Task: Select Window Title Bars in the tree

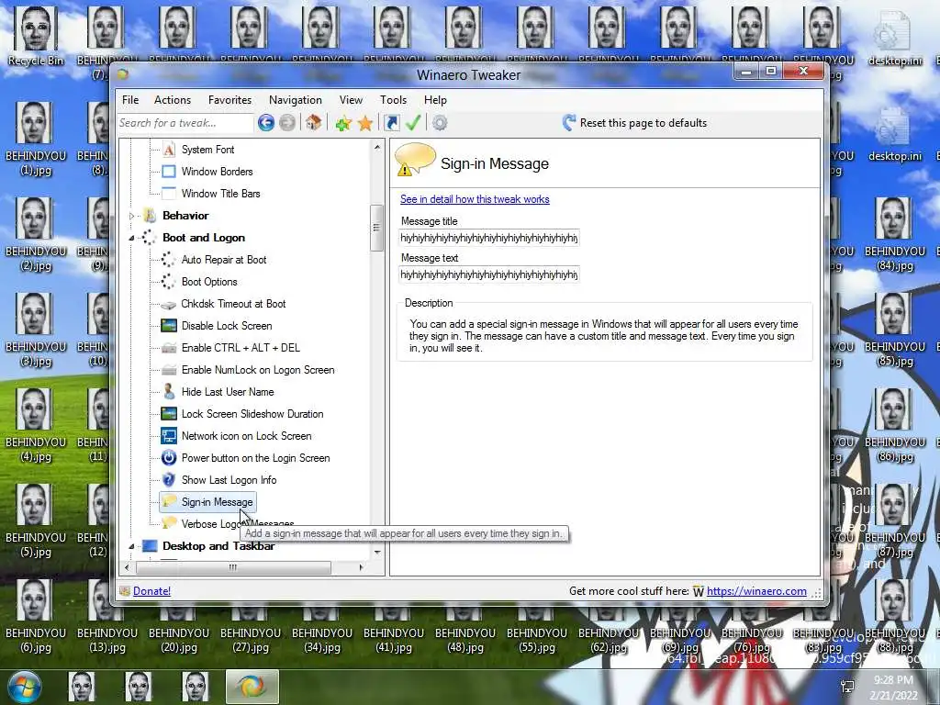Action: click(x=220, y=194)
